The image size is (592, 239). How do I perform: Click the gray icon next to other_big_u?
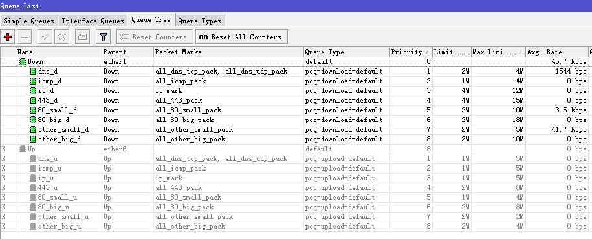(33, 227)
